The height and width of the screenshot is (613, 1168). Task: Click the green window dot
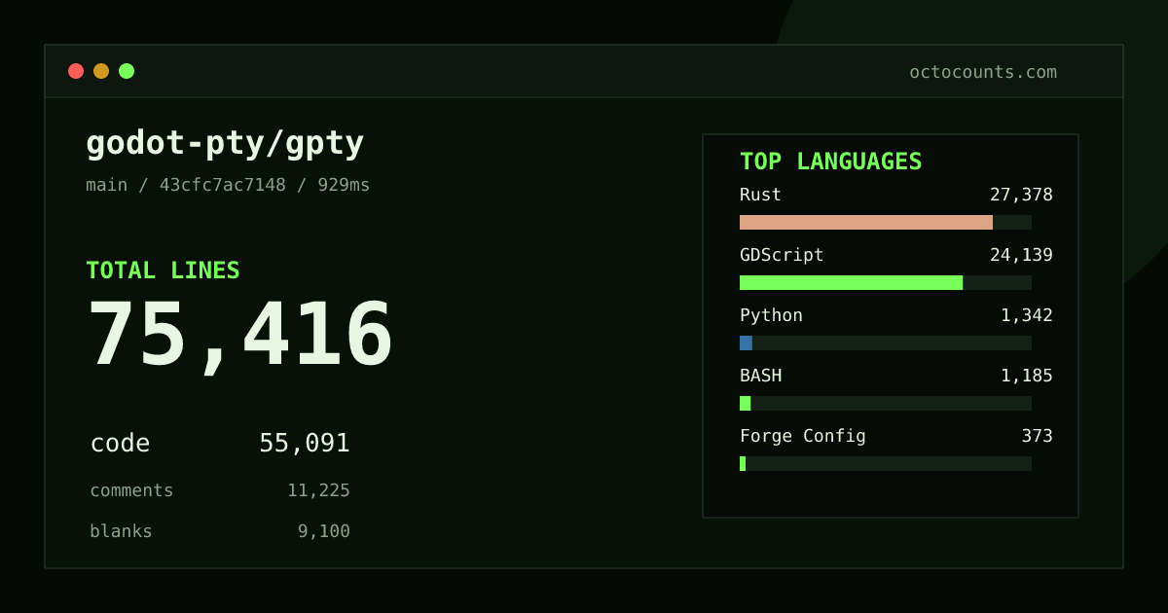pyautogui.click(x=127, y=71)
